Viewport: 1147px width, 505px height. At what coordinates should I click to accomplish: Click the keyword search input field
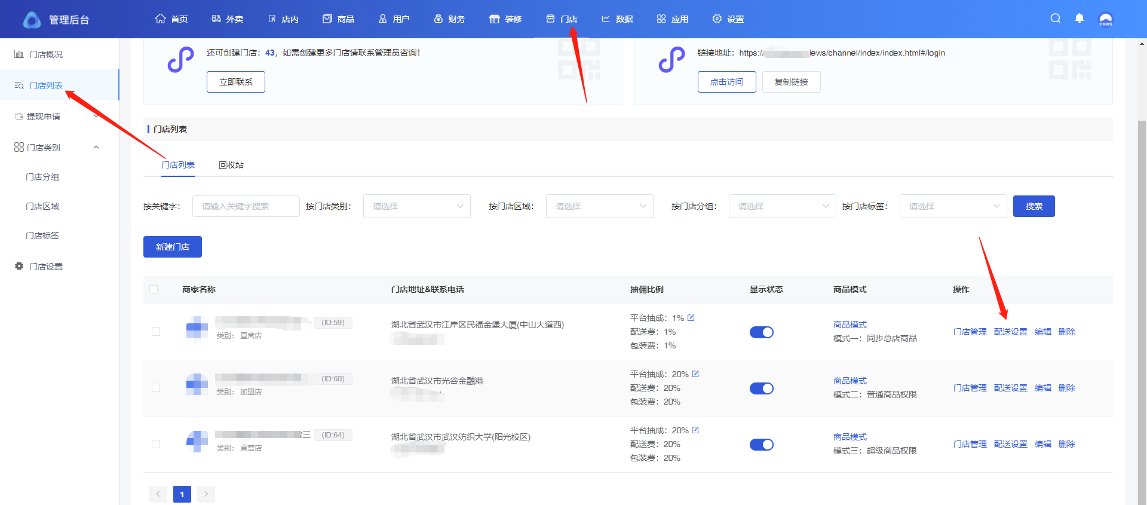coord(246,206)
